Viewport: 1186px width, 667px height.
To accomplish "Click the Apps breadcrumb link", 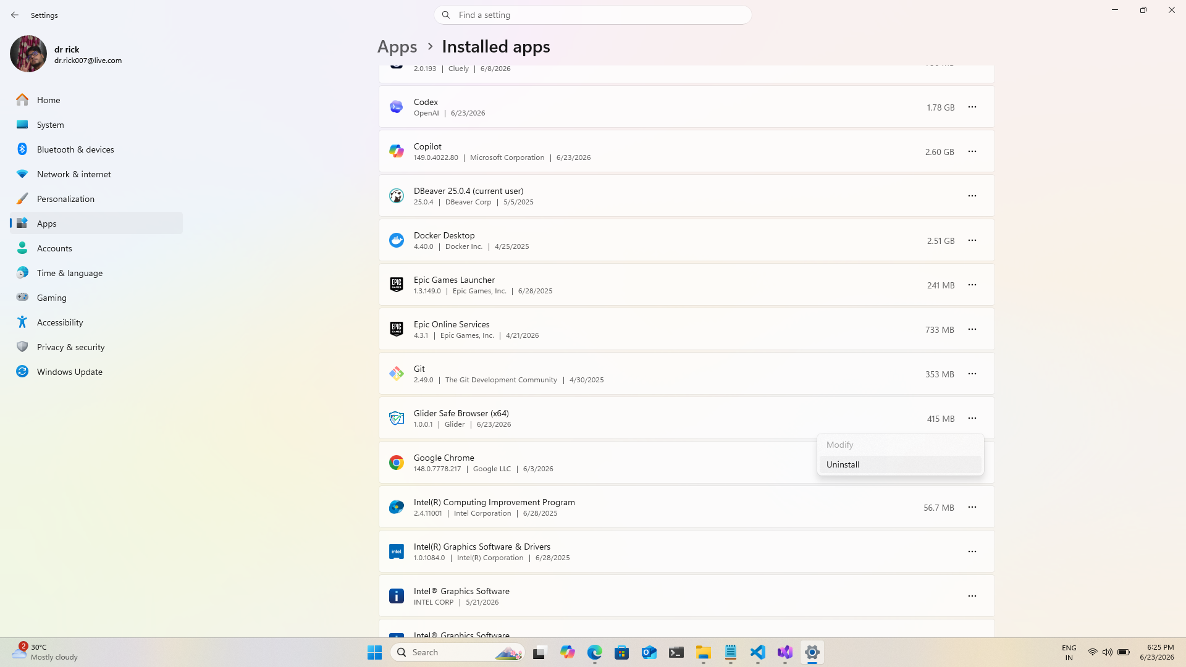I will point(397,46).
